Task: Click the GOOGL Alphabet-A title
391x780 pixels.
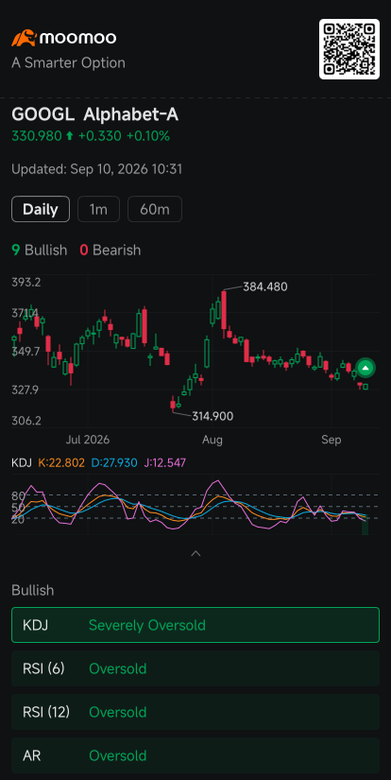Action: (x=94, y=115)
